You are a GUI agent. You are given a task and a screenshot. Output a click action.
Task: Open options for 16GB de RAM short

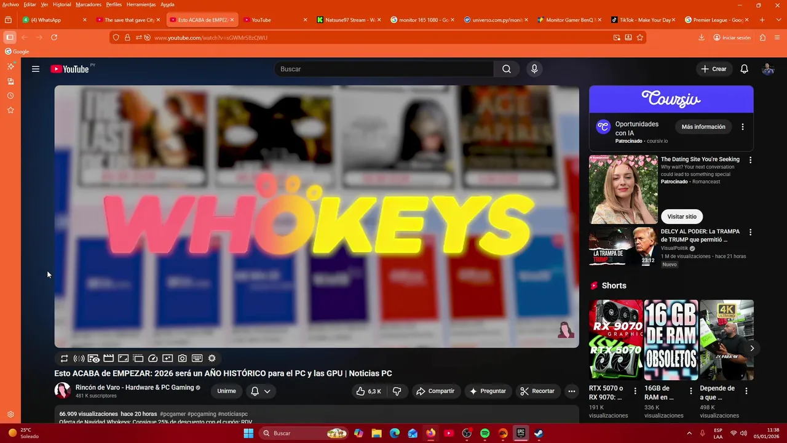[x=690, y=391]
